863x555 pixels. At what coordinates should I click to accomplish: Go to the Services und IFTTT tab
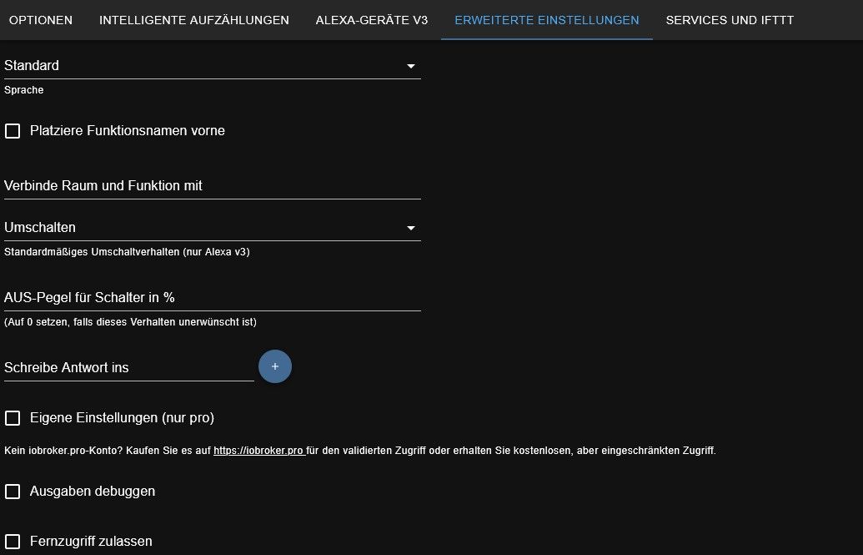point(730,20)
